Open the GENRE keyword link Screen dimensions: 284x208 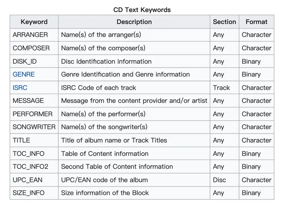point(24,74)
